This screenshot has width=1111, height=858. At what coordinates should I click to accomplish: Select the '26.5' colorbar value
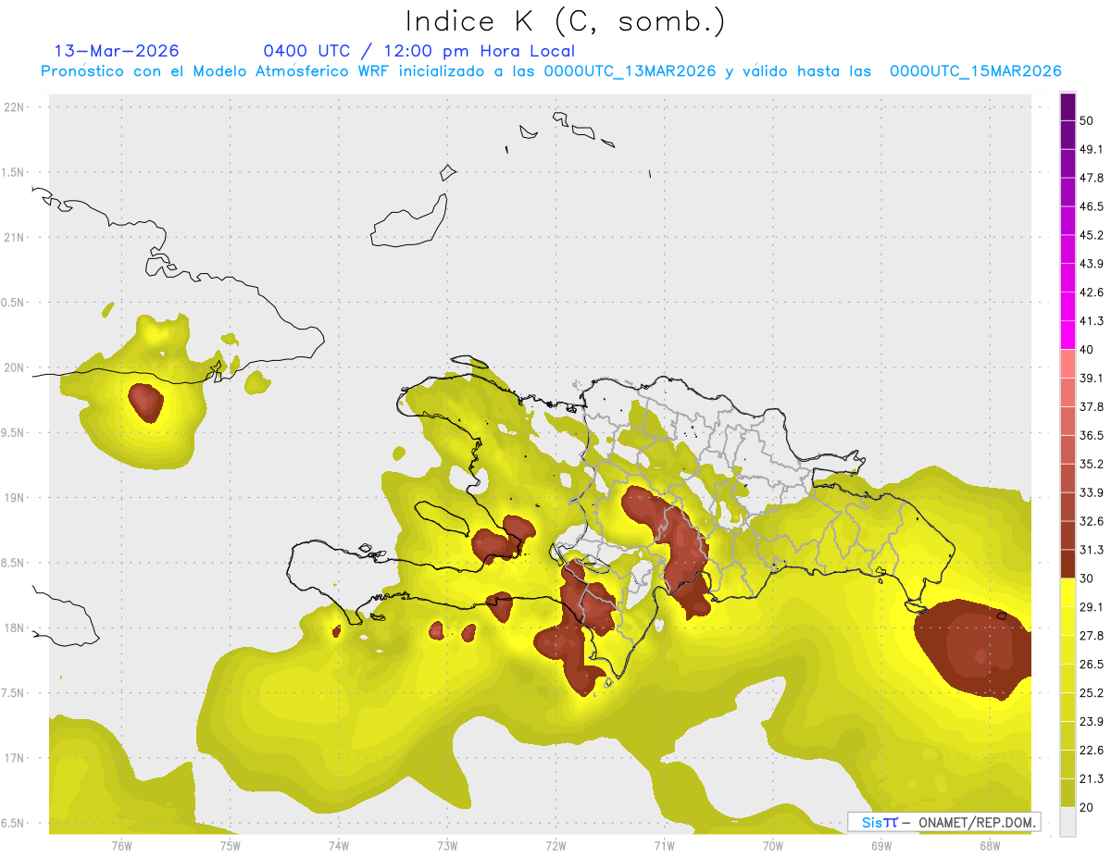1092,665
